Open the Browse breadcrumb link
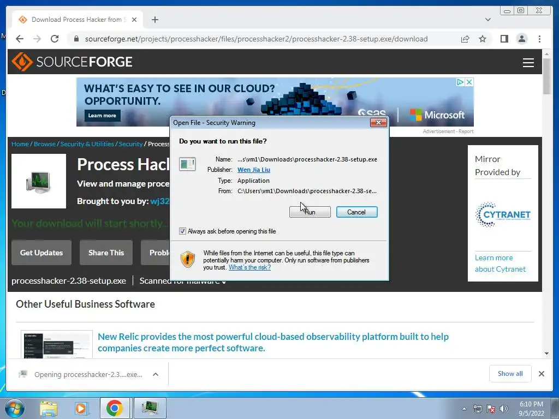 click(x=45, y=144)
